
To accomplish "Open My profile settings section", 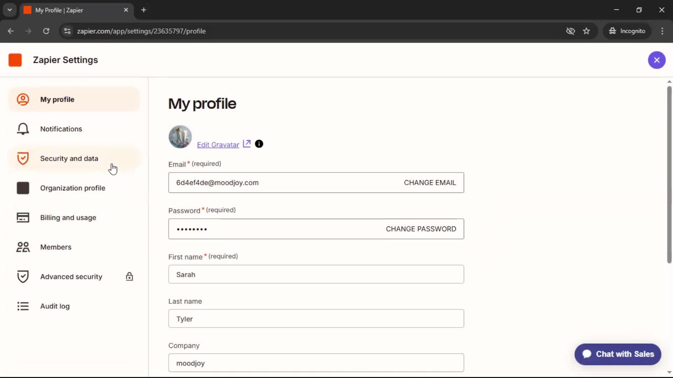I will [x=74, y=99].
